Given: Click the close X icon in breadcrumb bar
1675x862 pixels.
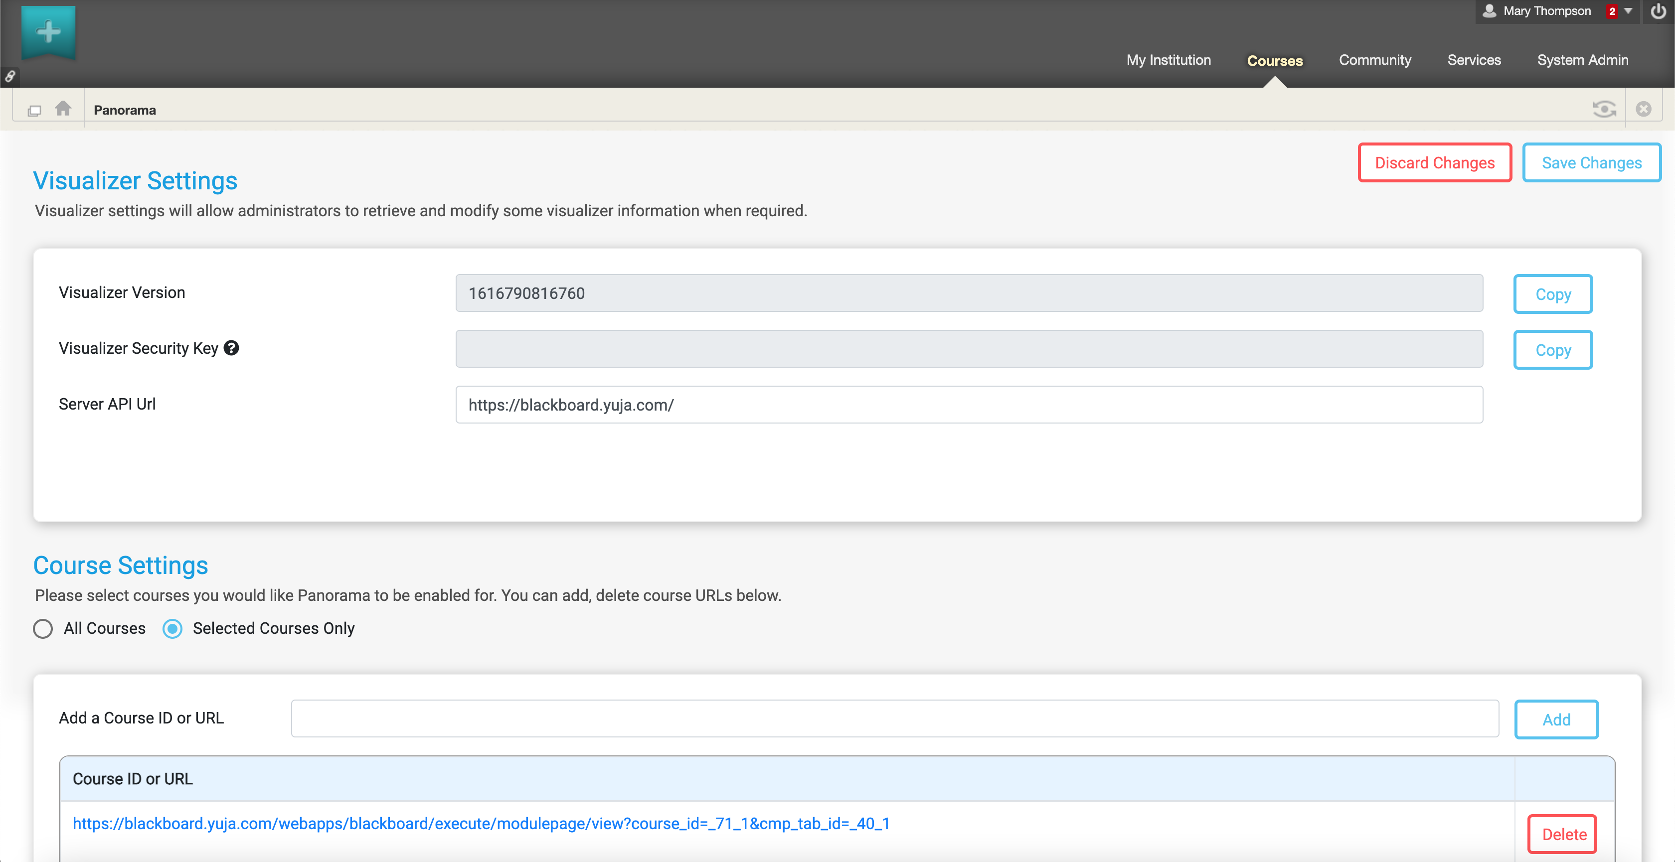Looking at the screenshot, I should [1643, 109].
